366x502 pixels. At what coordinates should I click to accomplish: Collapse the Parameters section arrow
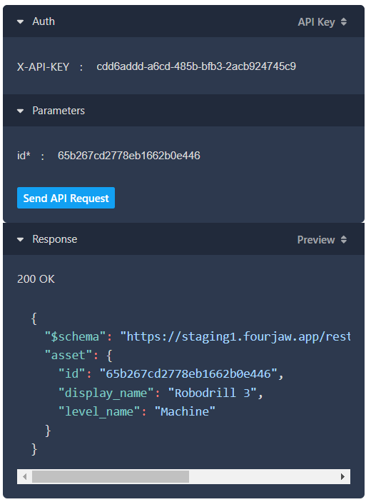click(x=20, y=111)
